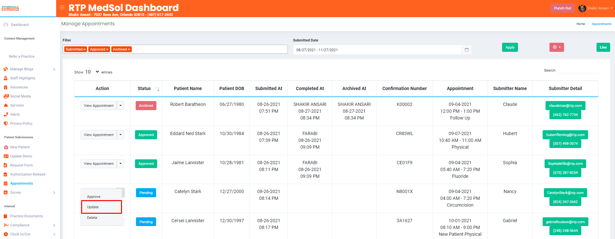The width and height of the screenshot is (615, 239).
Task: Click the gabrielhudson@rtp.com email button
Action: point(565,222)
